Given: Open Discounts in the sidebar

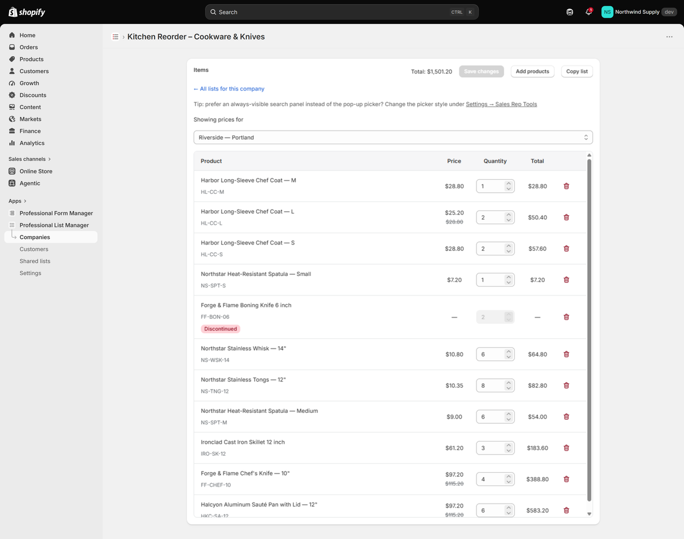Looking at the screenshot, I should pyautogui.click(x=51, y=95).
